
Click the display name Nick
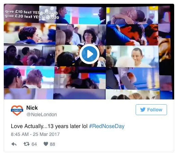[32, 108]
